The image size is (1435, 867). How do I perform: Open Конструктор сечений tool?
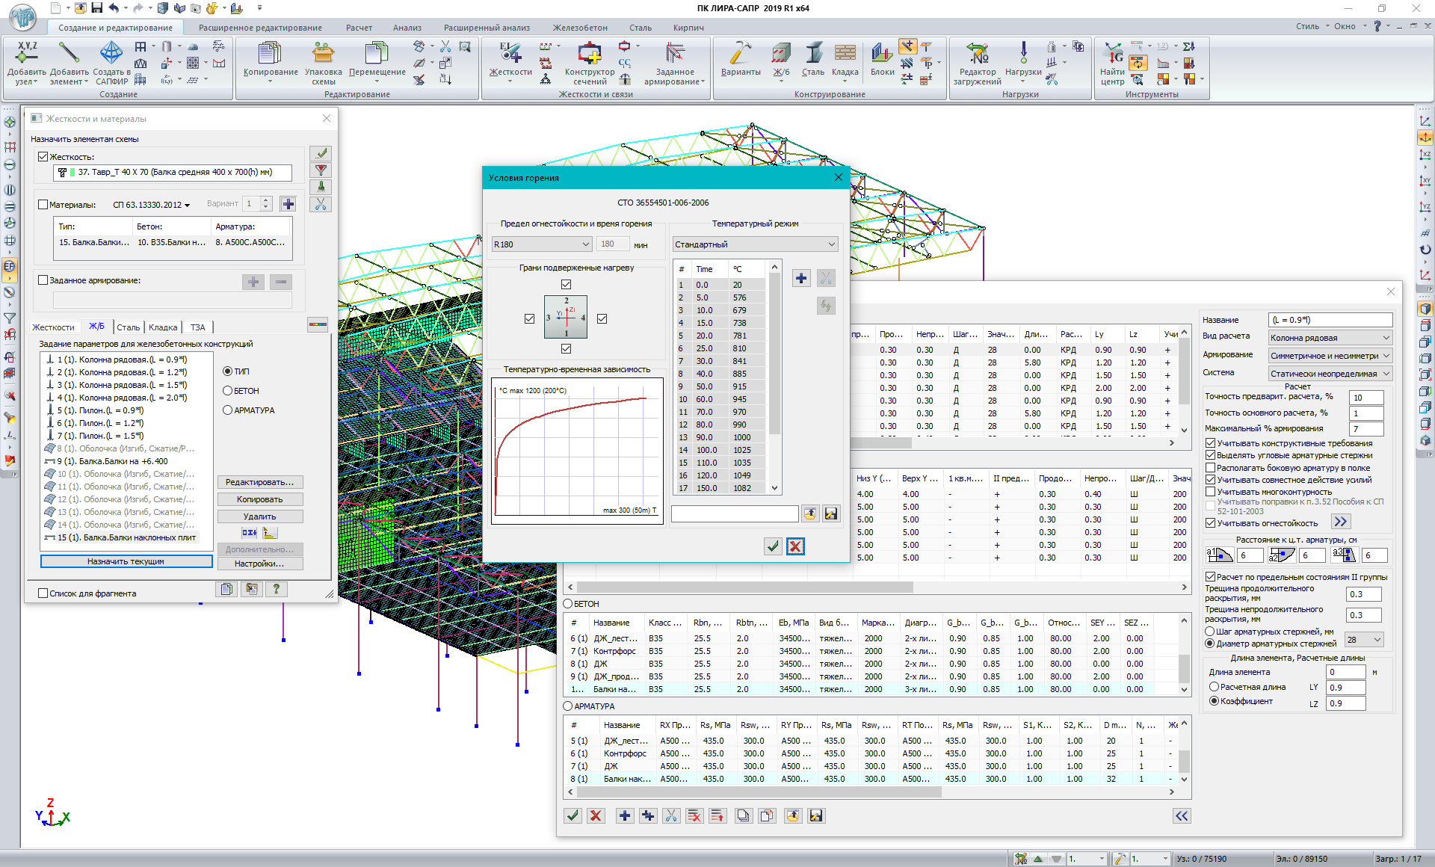(589, 53)
